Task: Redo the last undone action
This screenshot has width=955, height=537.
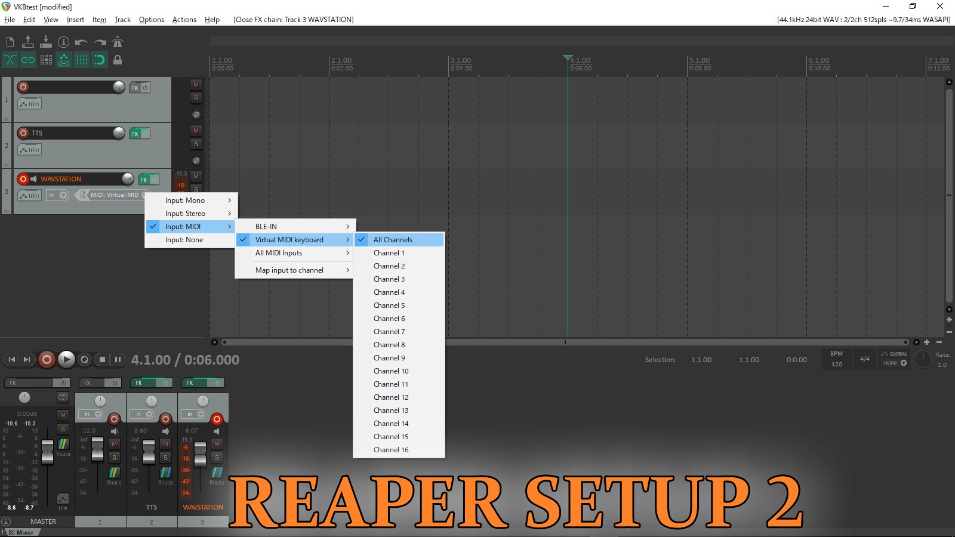Action: tap(100, 42)
